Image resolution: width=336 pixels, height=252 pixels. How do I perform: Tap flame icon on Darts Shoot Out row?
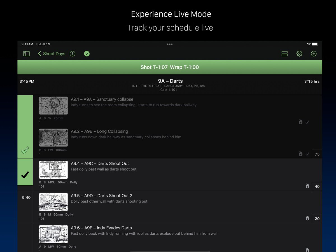(x=307, y=186)
